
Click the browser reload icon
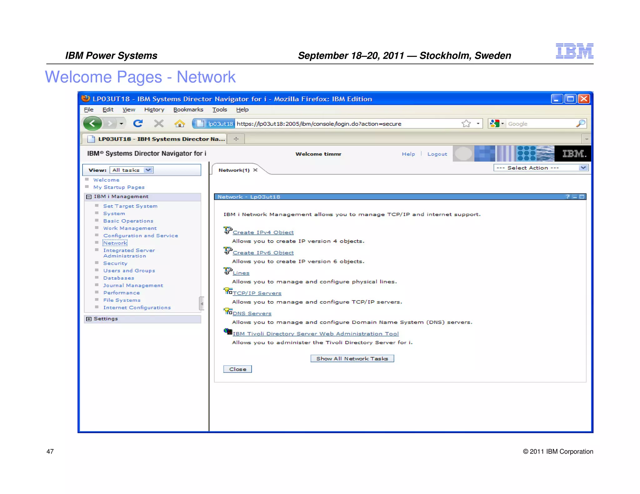click(x=138, y=124)
